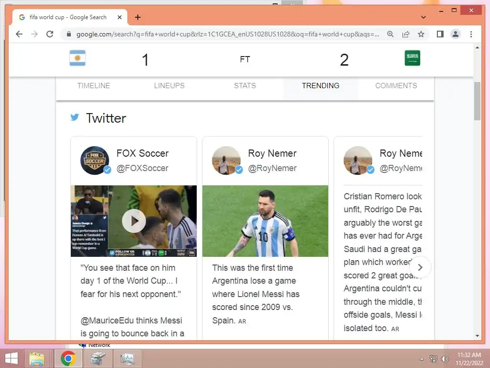
Task: Click the Twitter bird logo
Action: [75, 117]
